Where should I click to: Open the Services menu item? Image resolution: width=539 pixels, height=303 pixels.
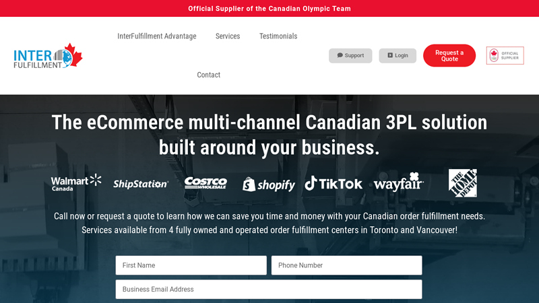pyautogui.click(x=228, y=36)
